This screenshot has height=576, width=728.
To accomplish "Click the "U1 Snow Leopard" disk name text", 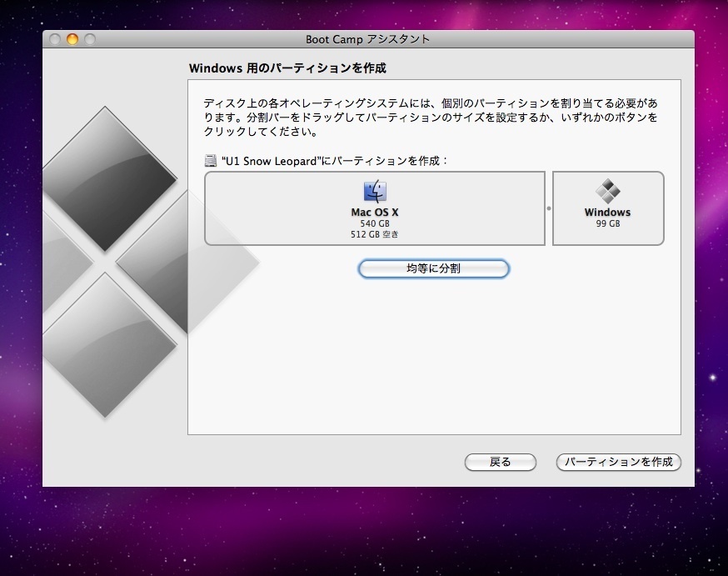I will [x=272, y=161].
